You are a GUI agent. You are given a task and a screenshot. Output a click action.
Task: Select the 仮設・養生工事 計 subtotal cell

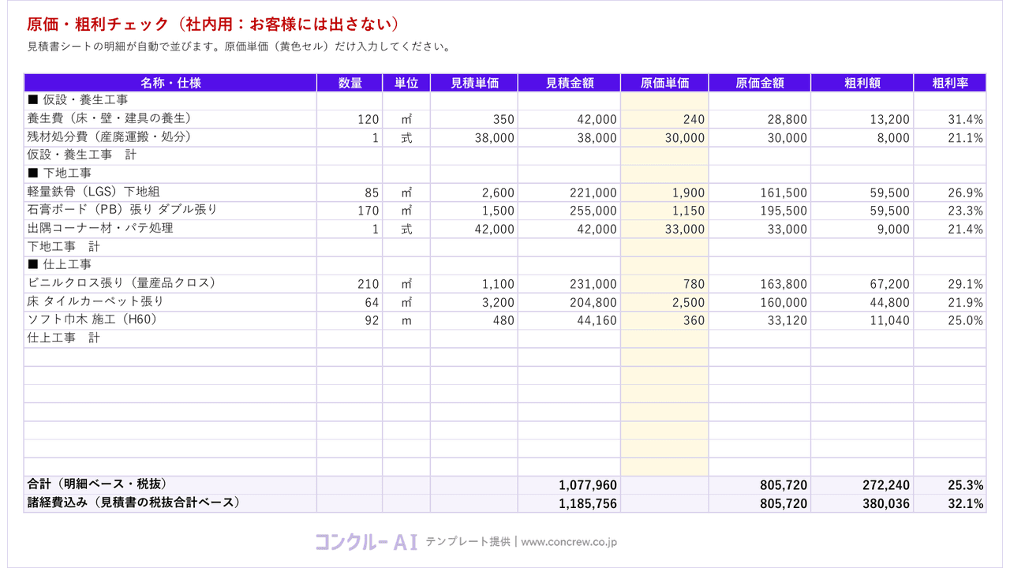pos(170,155)
